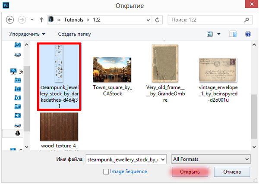This screenshot has height=184, width=259.
Task: Open the help icon
Action: tap(248, 34)
